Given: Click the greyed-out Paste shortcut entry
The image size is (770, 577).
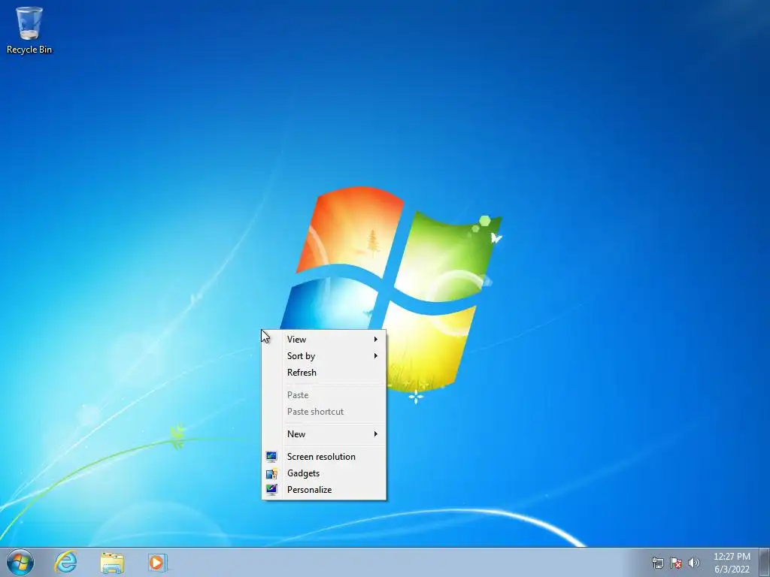Looking at the screenshot, I should 323,412.
